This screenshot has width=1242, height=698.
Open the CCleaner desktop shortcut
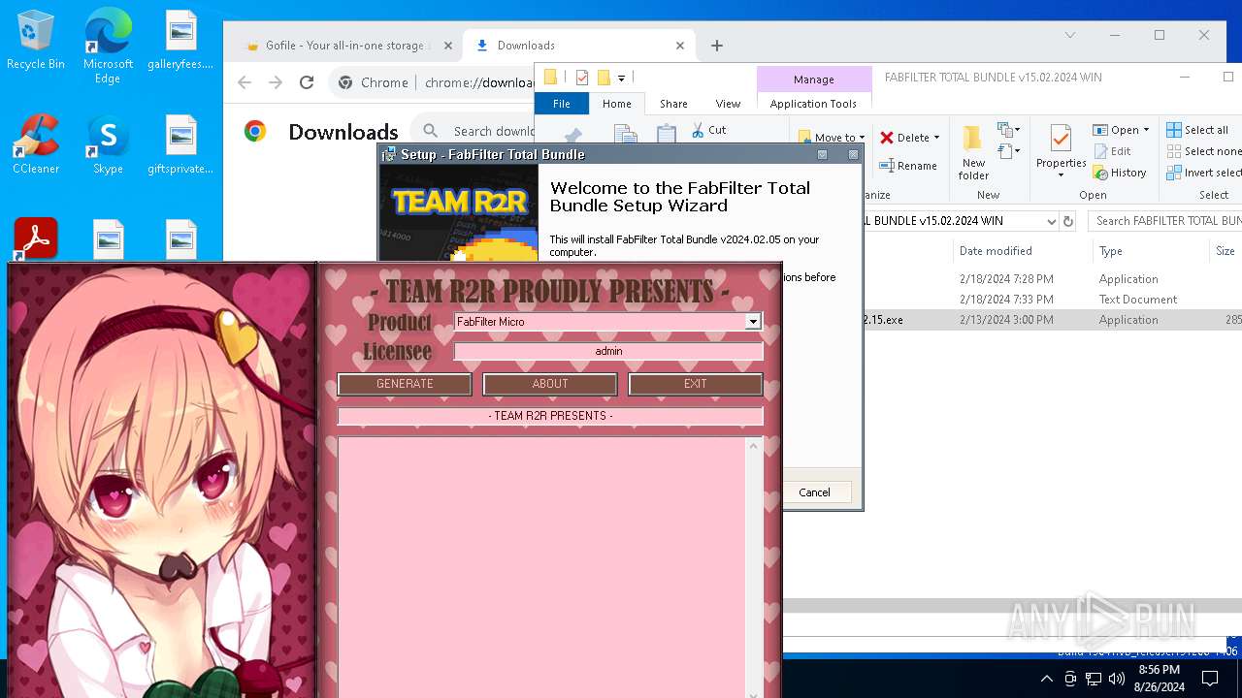[36, 144]
